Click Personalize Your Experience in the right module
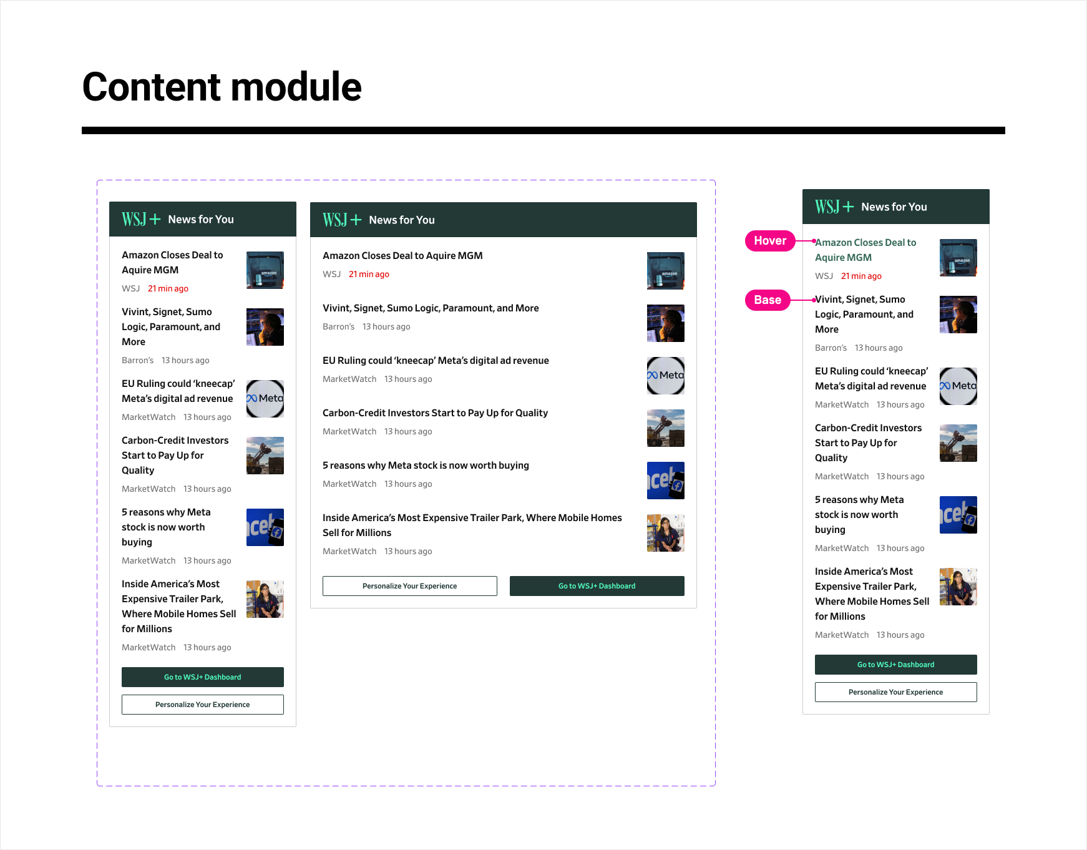The width and height of the screenshot is (1087, 850). pos(895,691)
